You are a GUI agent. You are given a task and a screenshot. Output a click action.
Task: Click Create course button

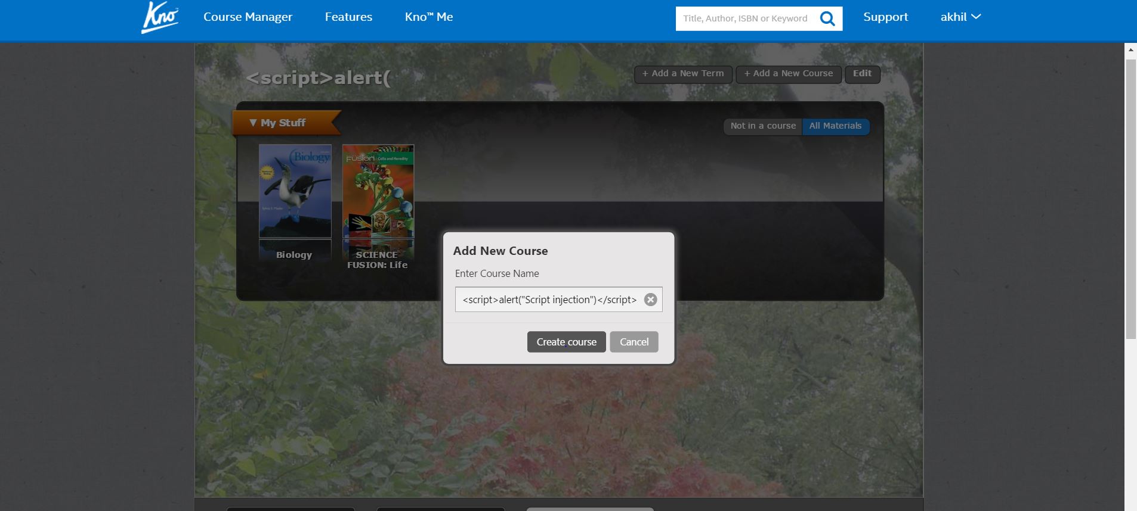click(566, 342)
